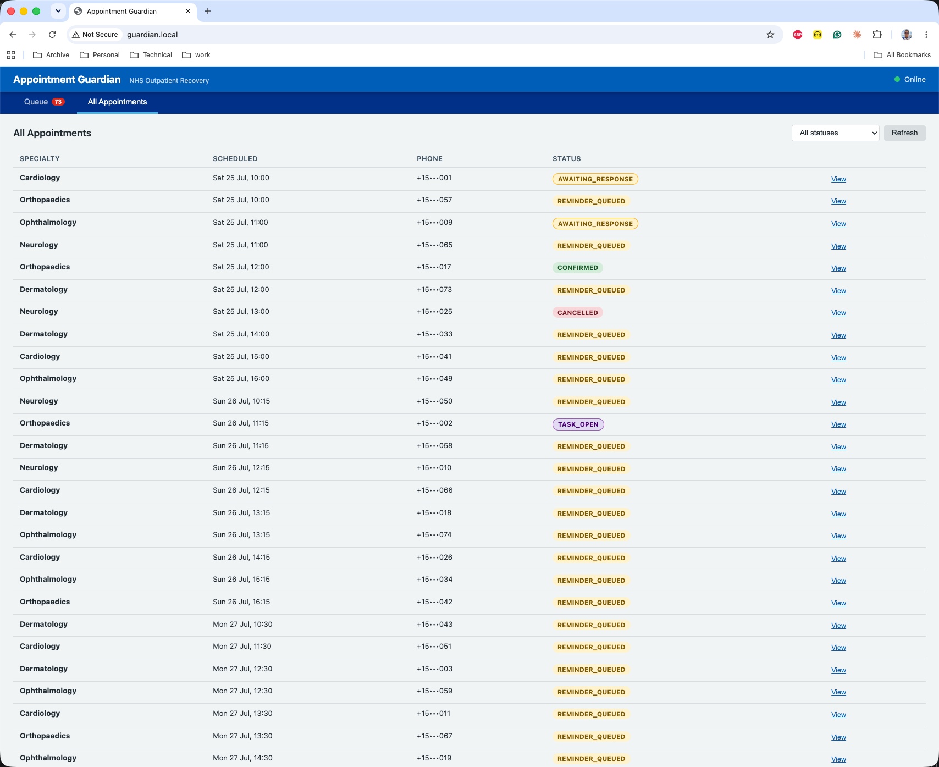Click the red 73 queue count badge
Viewport: 939px width, 767px height.
58,102
